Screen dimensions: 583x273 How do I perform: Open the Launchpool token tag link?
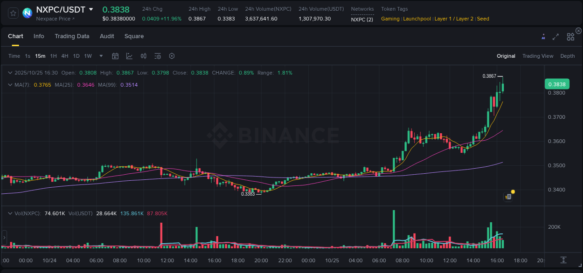(x=417, y=19)
